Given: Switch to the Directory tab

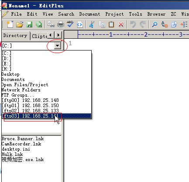Looking at the screenshot, I should [15, 36].
